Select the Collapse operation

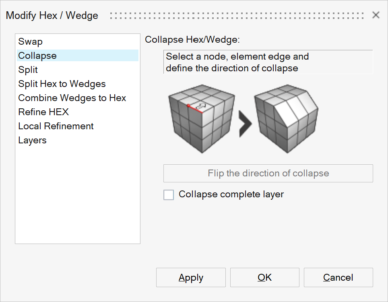(37, 56)
